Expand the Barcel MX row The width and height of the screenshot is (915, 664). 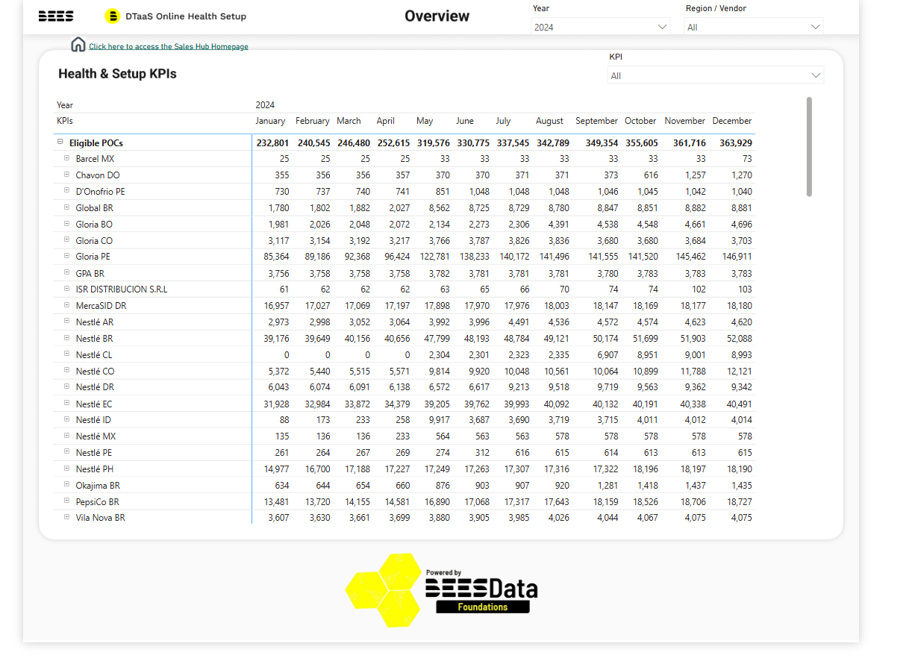(66, 158)
